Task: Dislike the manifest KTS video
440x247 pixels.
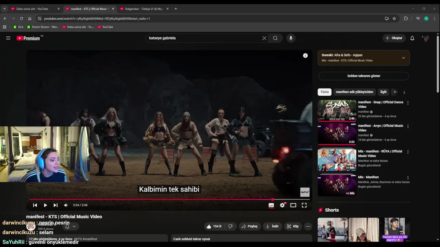Action: (230, 226)
